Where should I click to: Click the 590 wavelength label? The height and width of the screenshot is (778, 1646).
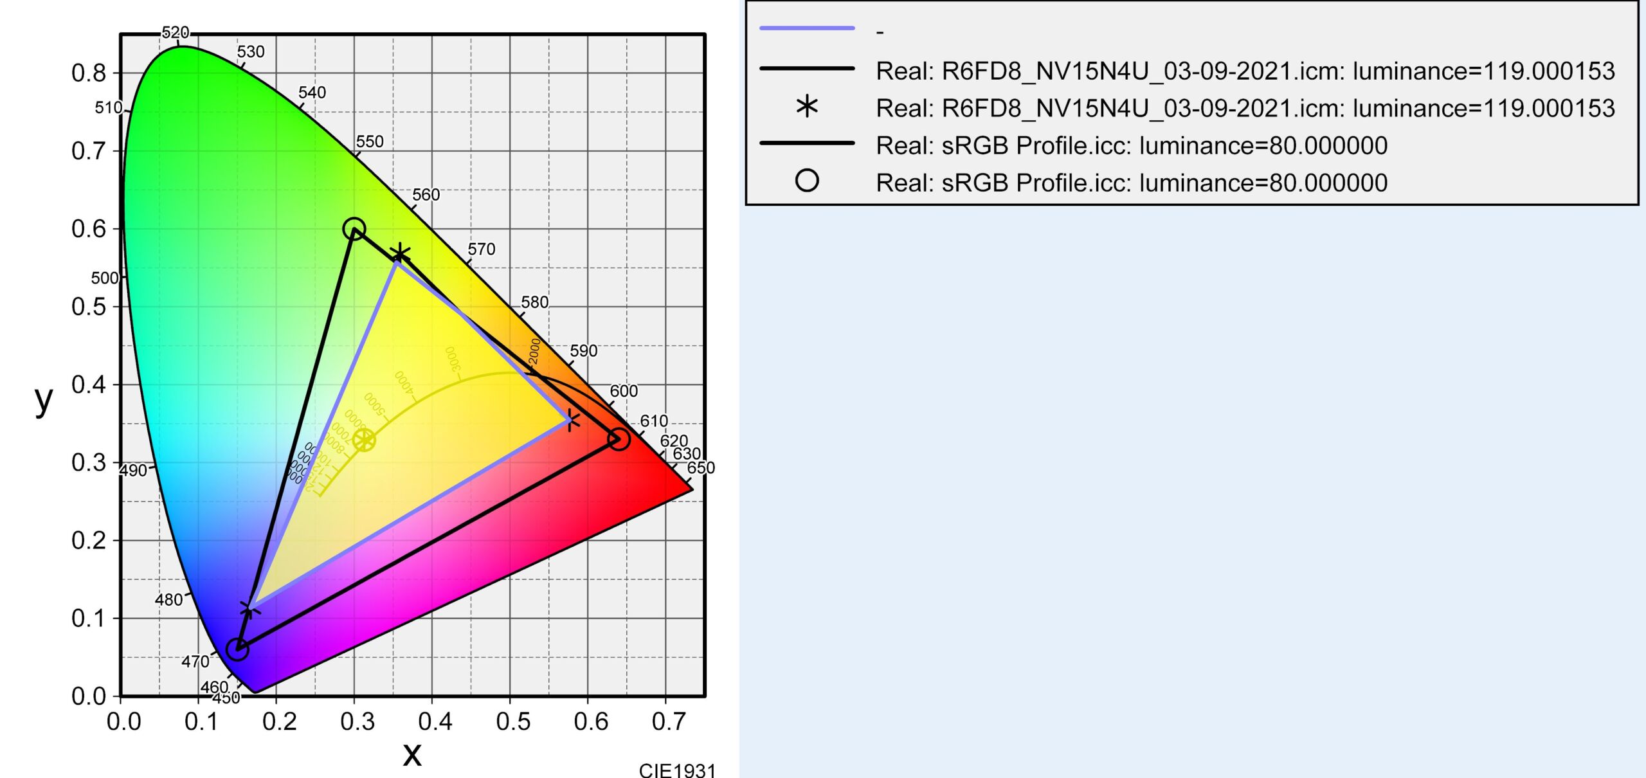(x=584, y=351)
